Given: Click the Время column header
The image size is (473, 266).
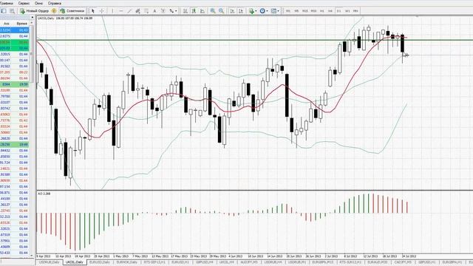Looking at the screenshot, I should click(22, 23).
